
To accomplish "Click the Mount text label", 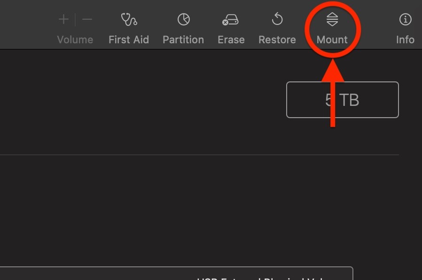I will [332, 40].
